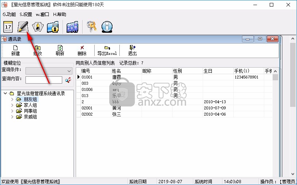Select 家人组 in the tree
This screenshot has width=297, height=185.
(30, 105)
